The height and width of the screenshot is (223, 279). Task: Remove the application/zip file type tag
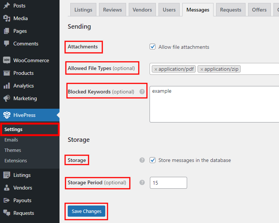(202, 69)
